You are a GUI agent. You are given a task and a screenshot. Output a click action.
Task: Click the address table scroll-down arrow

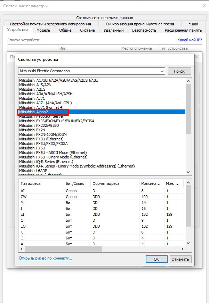coord(188,243)
